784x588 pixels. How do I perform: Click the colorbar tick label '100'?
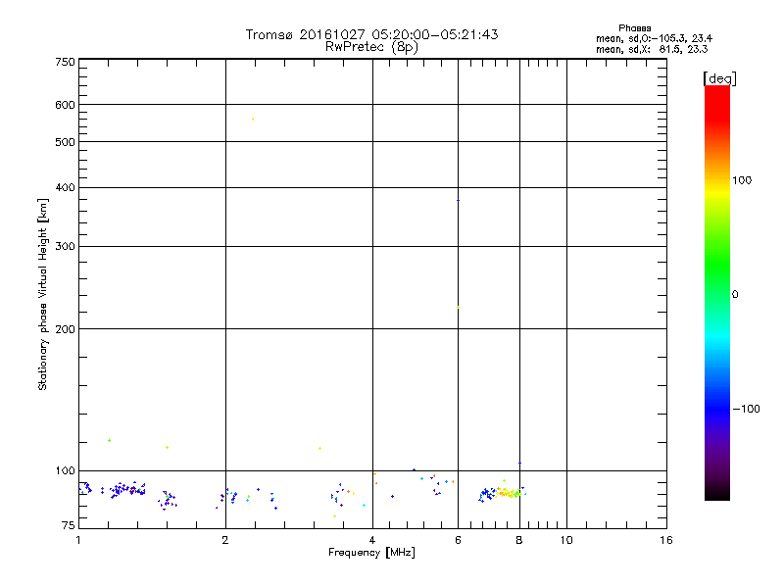tap(742, 180)
